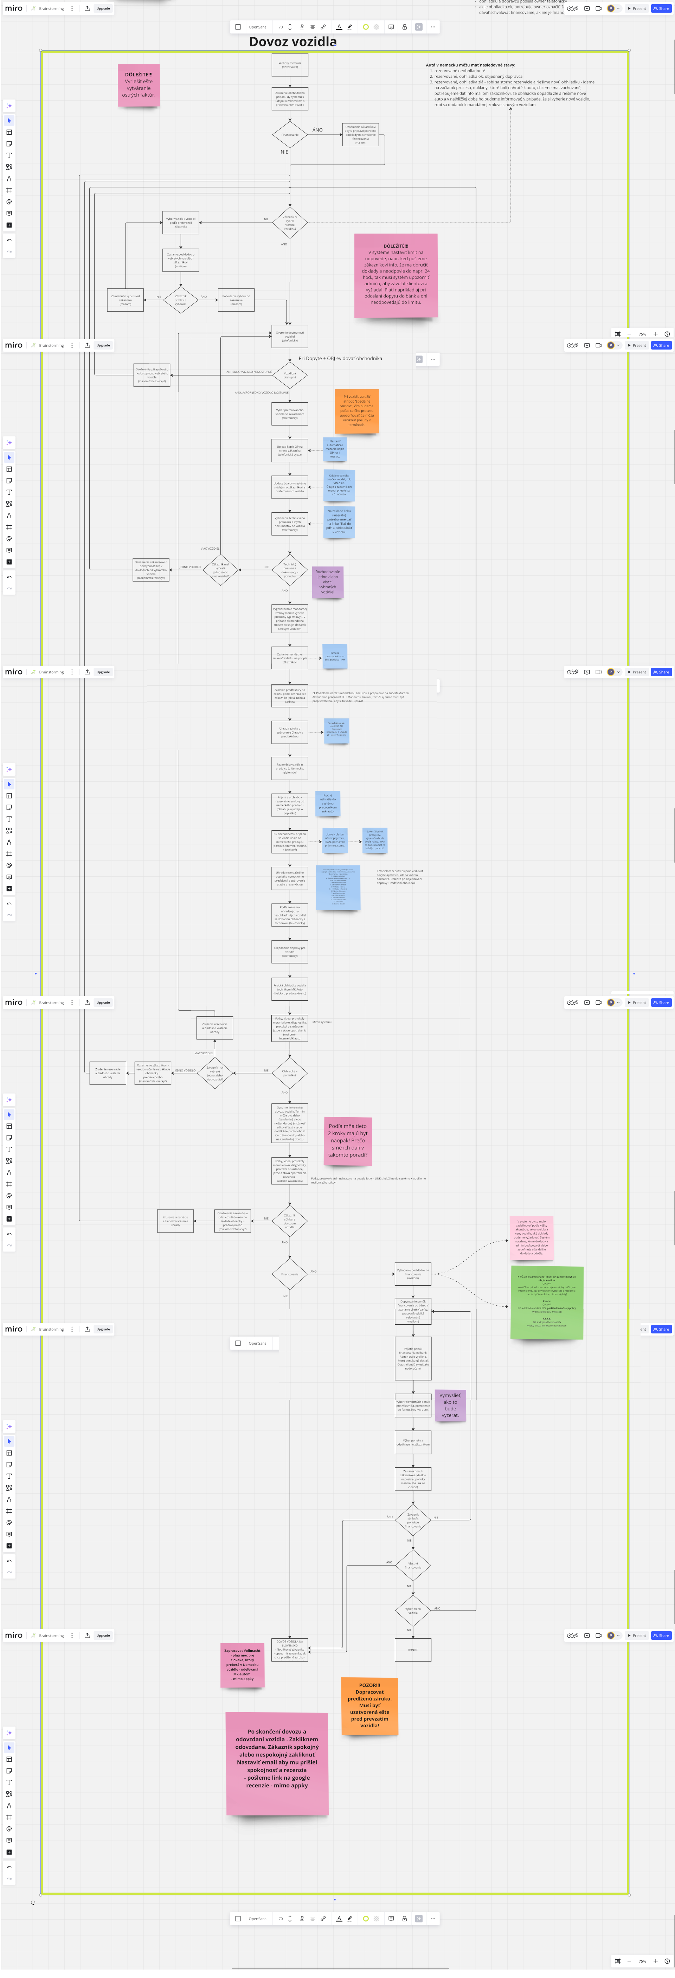
Task: Select the orange POZOR sticky note
Action: click(369, 1706)
